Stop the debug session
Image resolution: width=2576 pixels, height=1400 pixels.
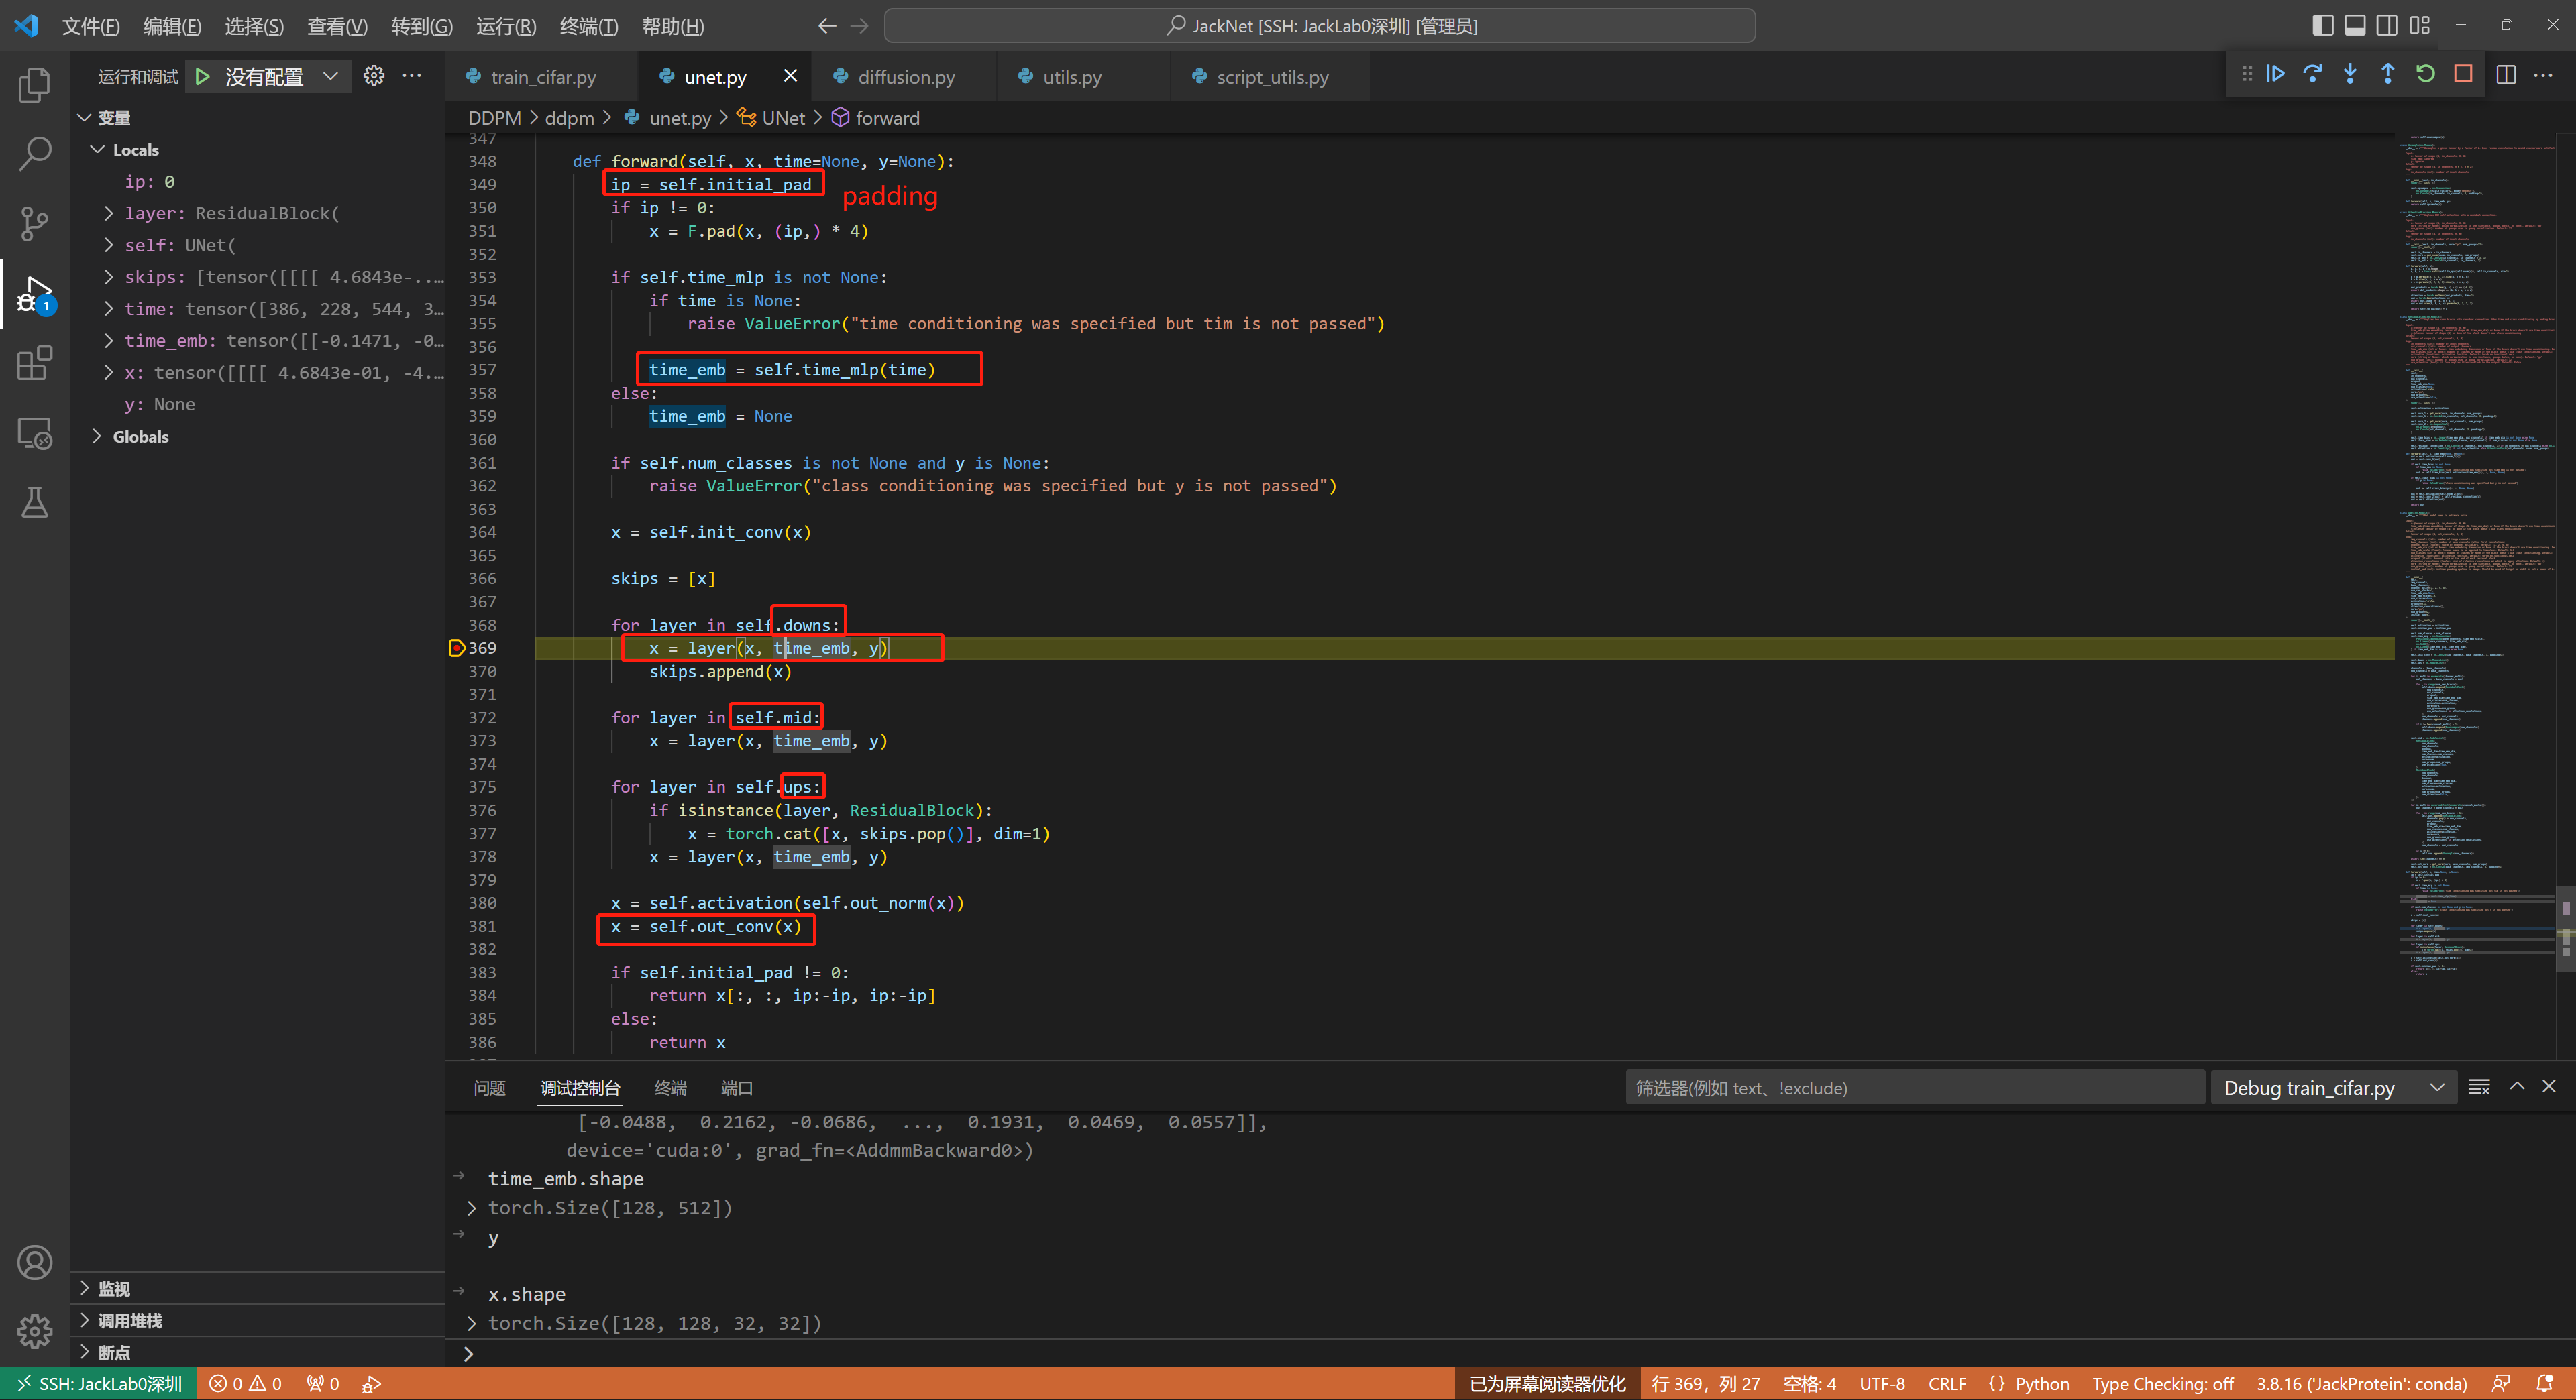coord(2463,74)
